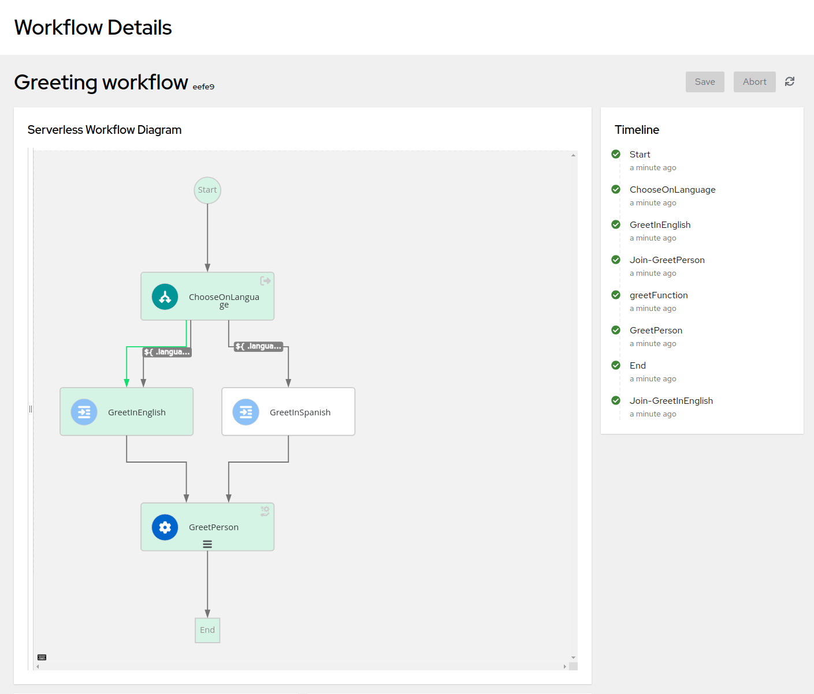Open the ChooseOnLanguage entry in Timeline
The image size is (814, 694).
click(672, 189)
